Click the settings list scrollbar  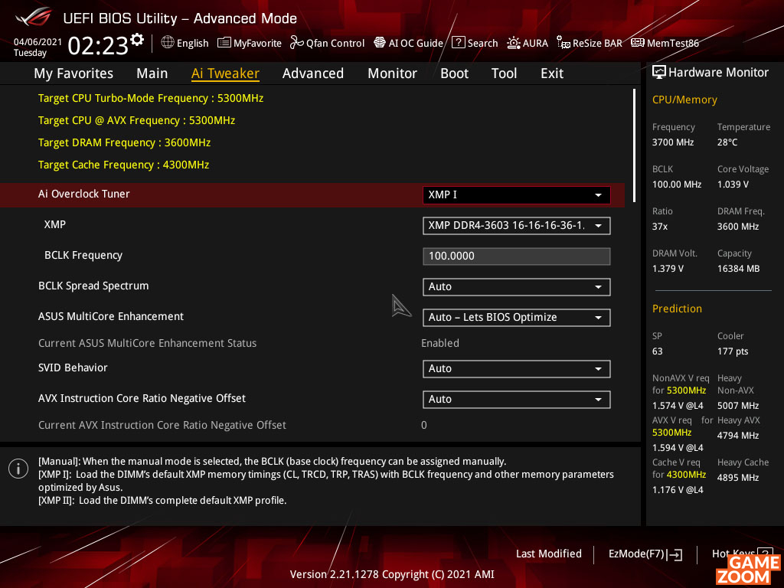[635, 145]
